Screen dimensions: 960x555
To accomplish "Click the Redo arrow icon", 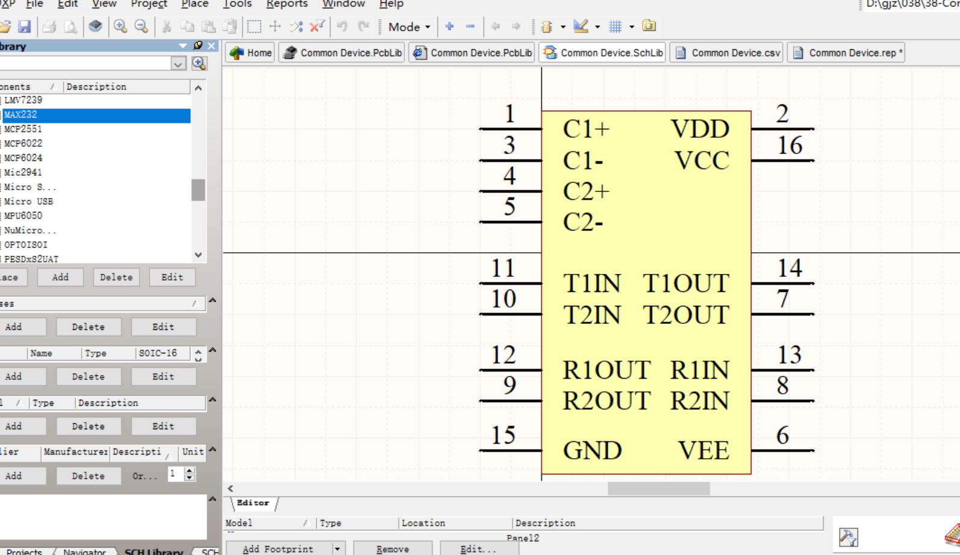I will [363, 26].
